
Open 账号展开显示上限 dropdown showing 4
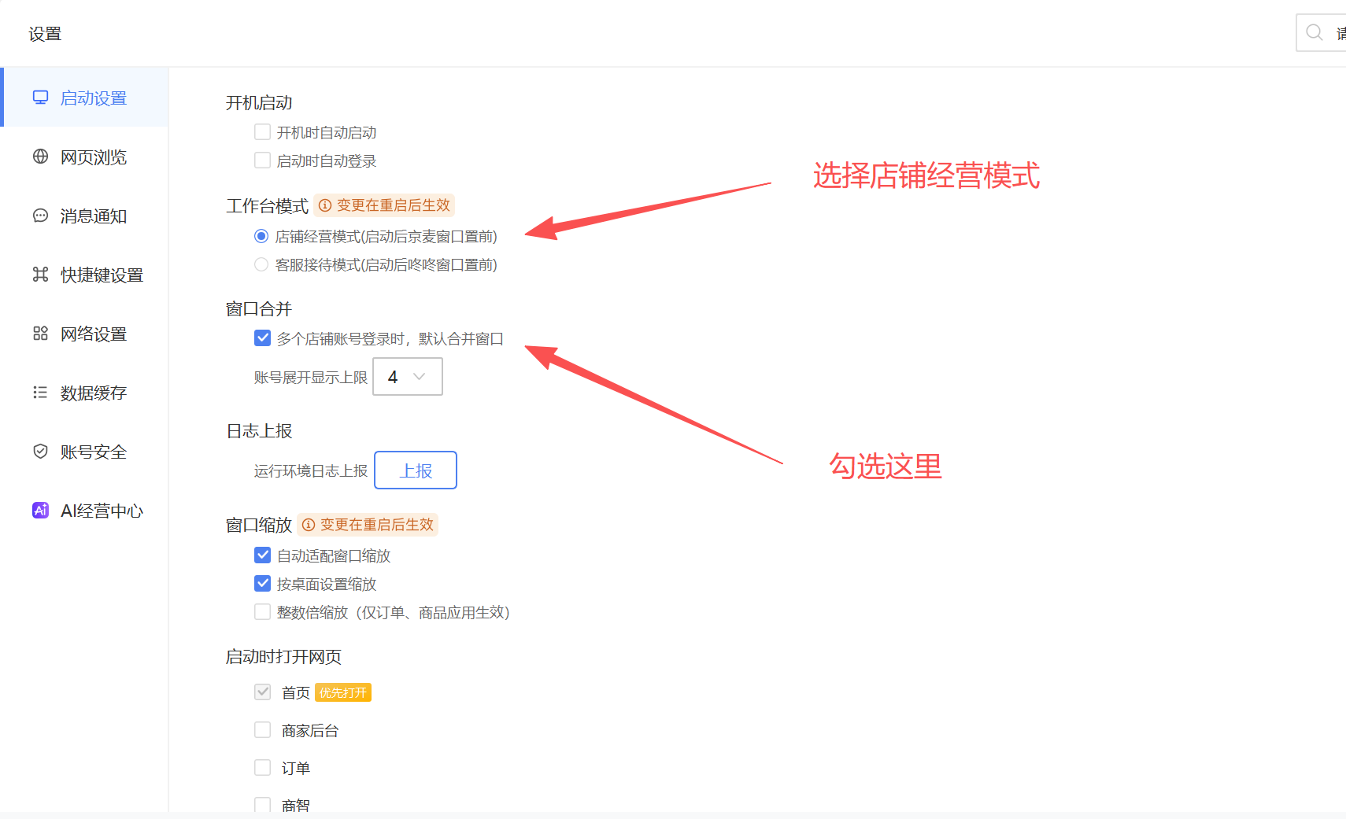coord(408,377)
